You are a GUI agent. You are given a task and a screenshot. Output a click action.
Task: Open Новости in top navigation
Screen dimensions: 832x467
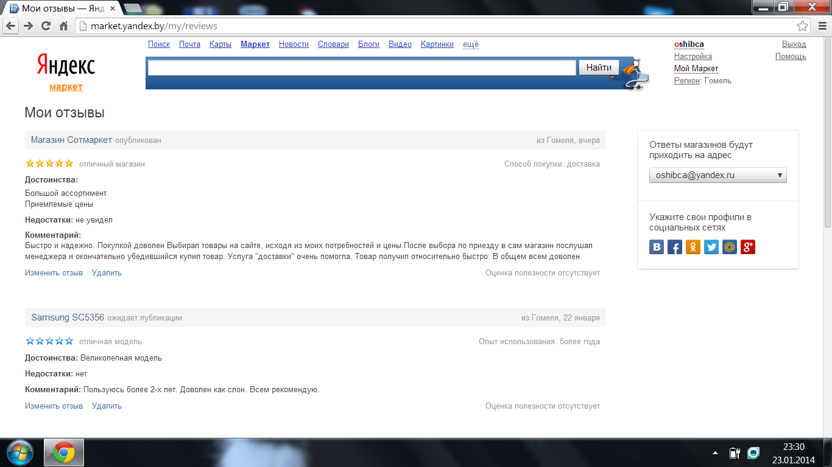(294, 44)
